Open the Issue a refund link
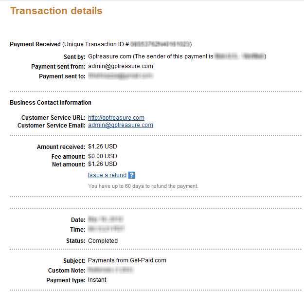This screenshot has width=304, height=293. [107, 175]
